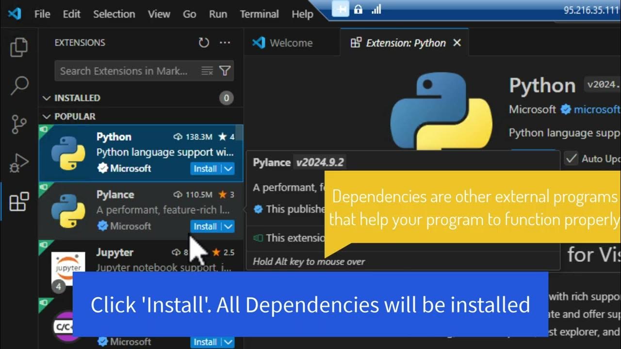Select the Jupyter row title text
Screen dimensions: 621x349
pyautogui.click(x=115, y=252)
